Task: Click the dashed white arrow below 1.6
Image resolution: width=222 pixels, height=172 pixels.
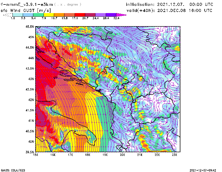Action: [x=8, y=15]
